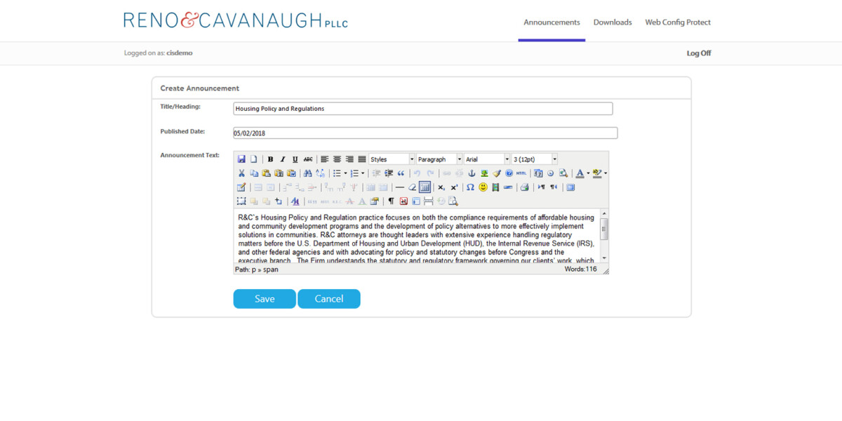
Task: Open the emoticons smiley picker
Action: tap(483, 187)
